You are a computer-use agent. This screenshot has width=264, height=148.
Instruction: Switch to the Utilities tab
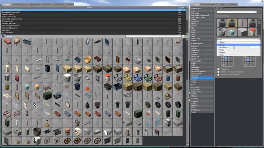[x=222, y=5]
